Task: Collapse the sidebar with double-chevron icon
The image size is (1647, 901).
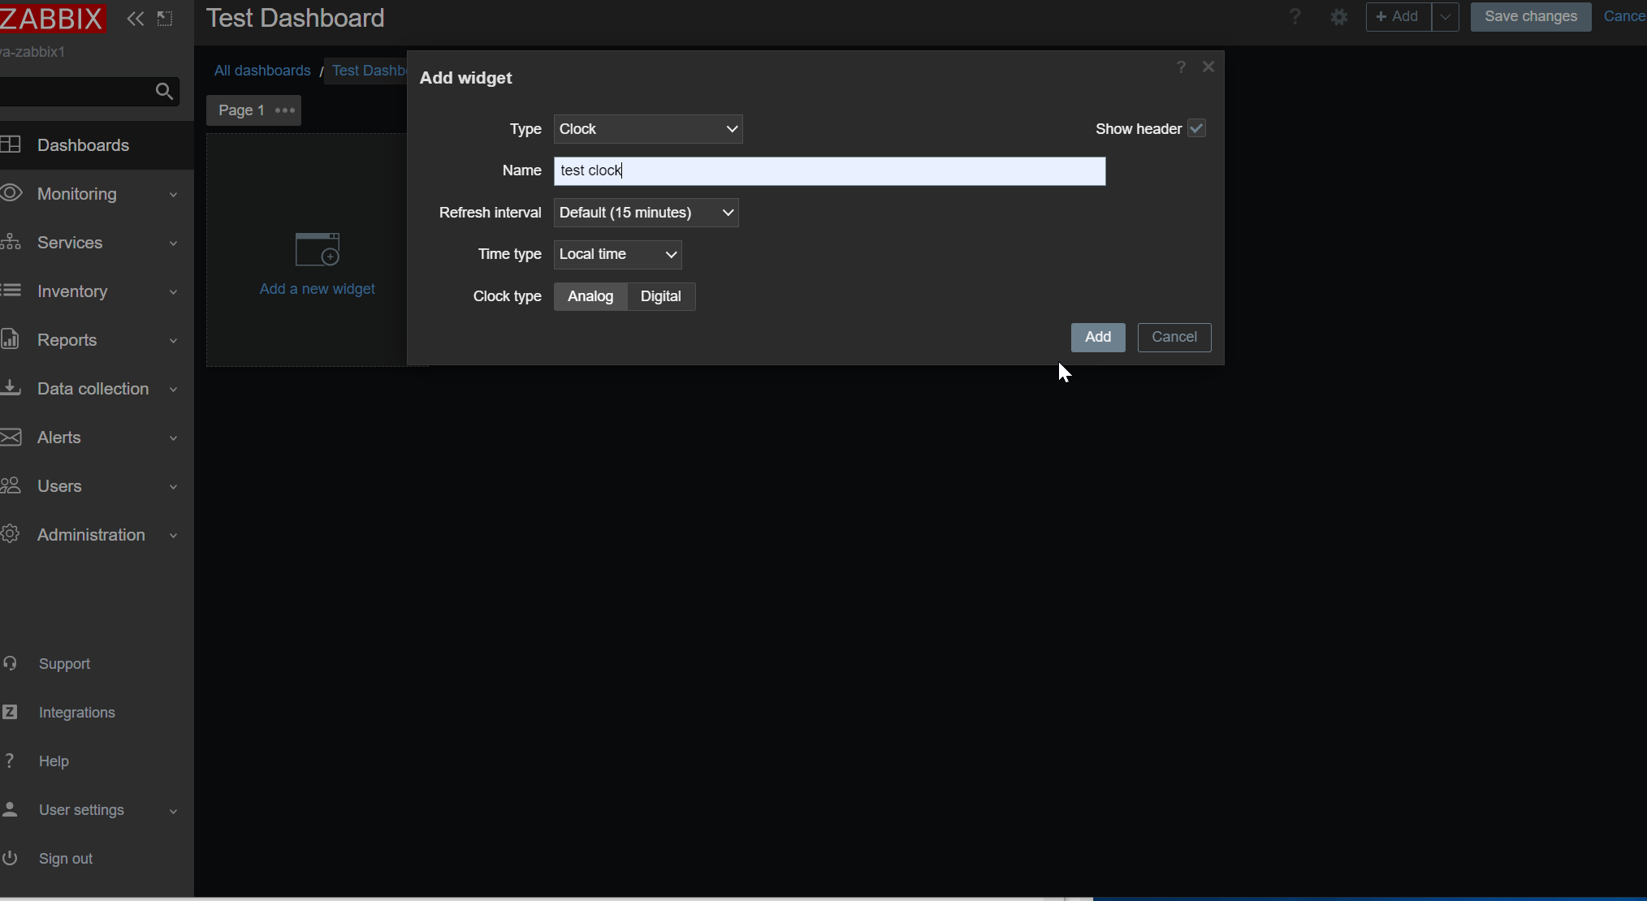Action: 135,19
